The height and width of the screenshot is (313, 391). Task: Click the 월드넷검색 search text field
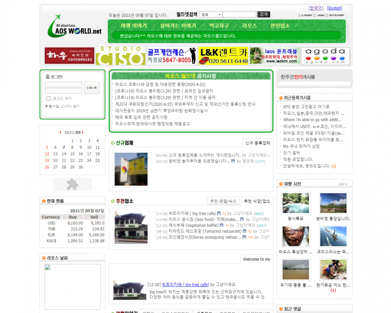[239, 15]
